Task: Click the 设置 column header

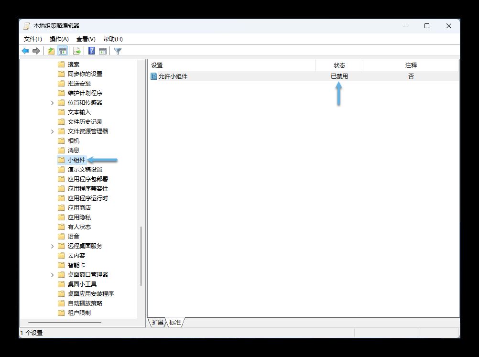Action: (157, 65)
